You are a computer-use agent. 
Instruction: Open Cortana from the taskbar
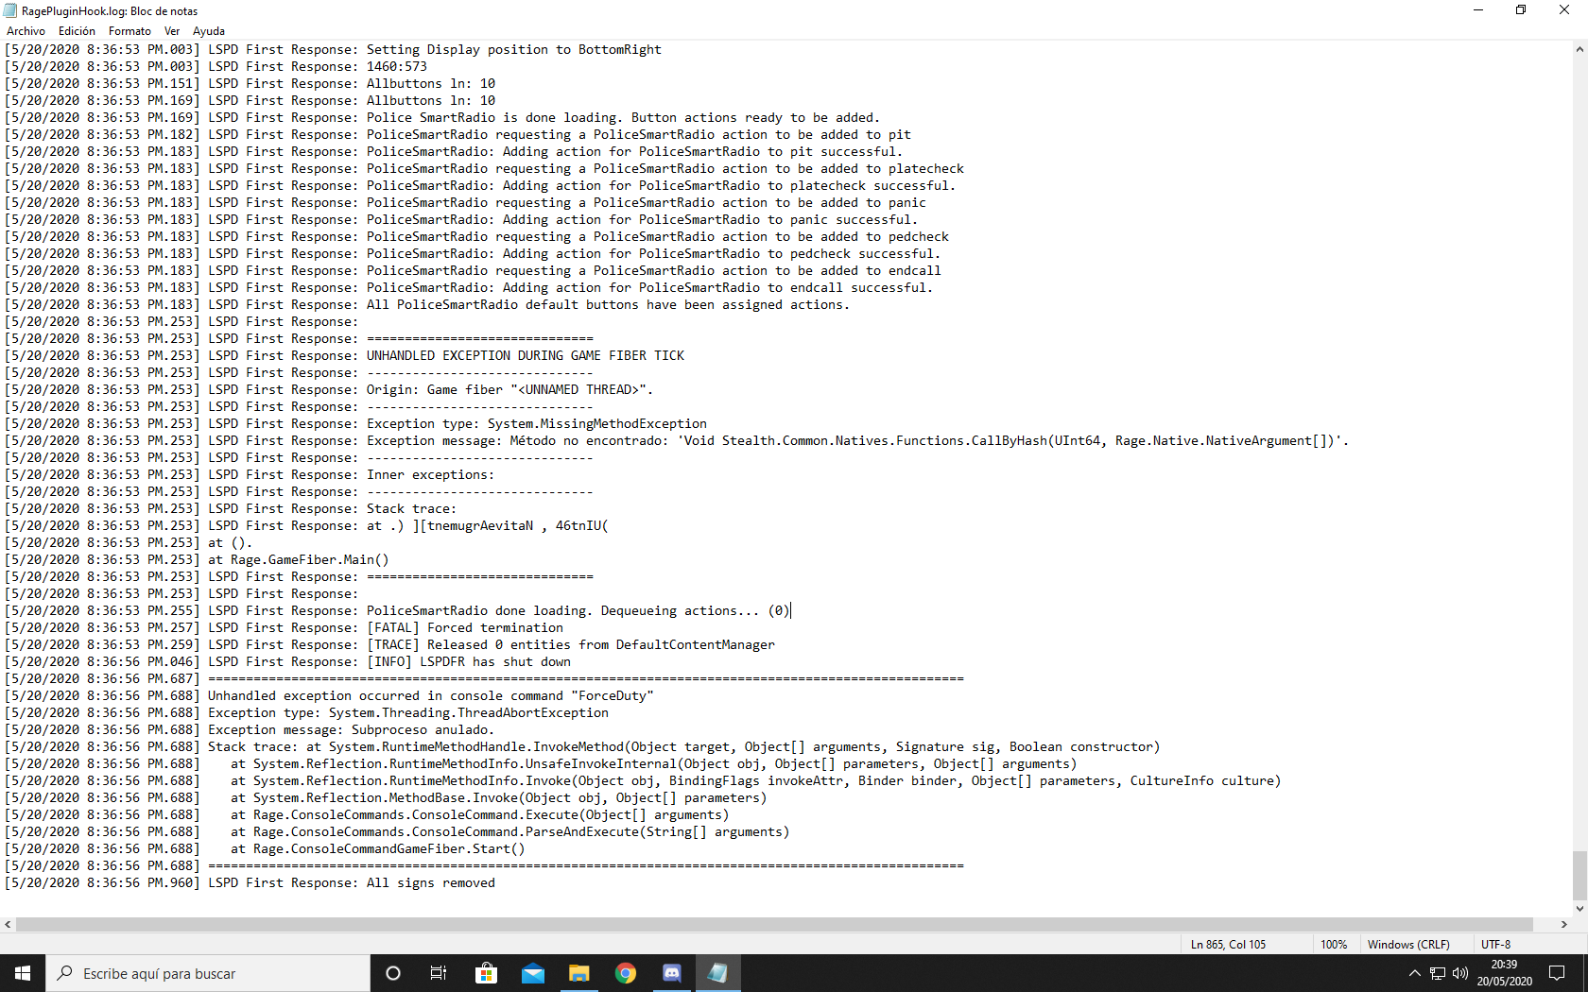coord(393,973)
